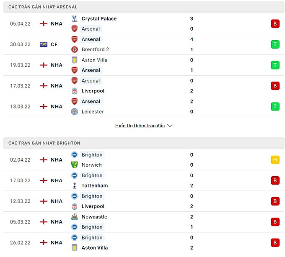This screenshot has width=285, height=257.
Task: Expand 'Hiển thị thêm trận đấu' chevron
Action: click(x=170, y=126)
